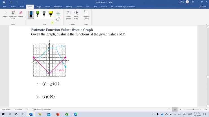Click the text '(fg)(0)'
Screen dimensions: 209x117
[x=49, y=96]
